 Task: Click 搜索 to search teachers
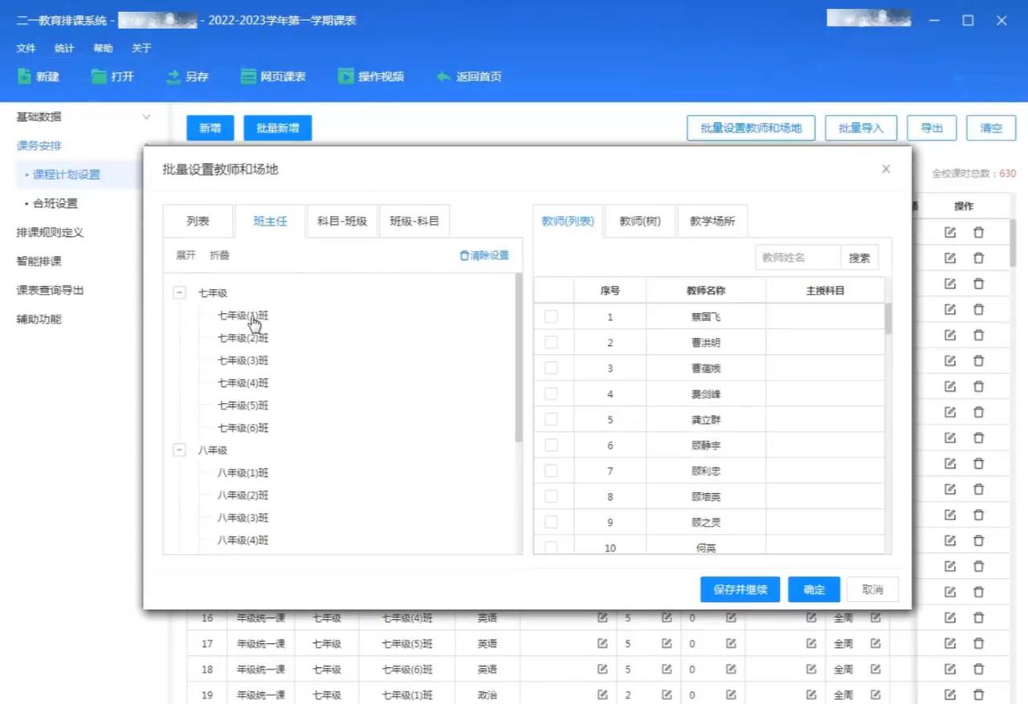pos(859,258)
